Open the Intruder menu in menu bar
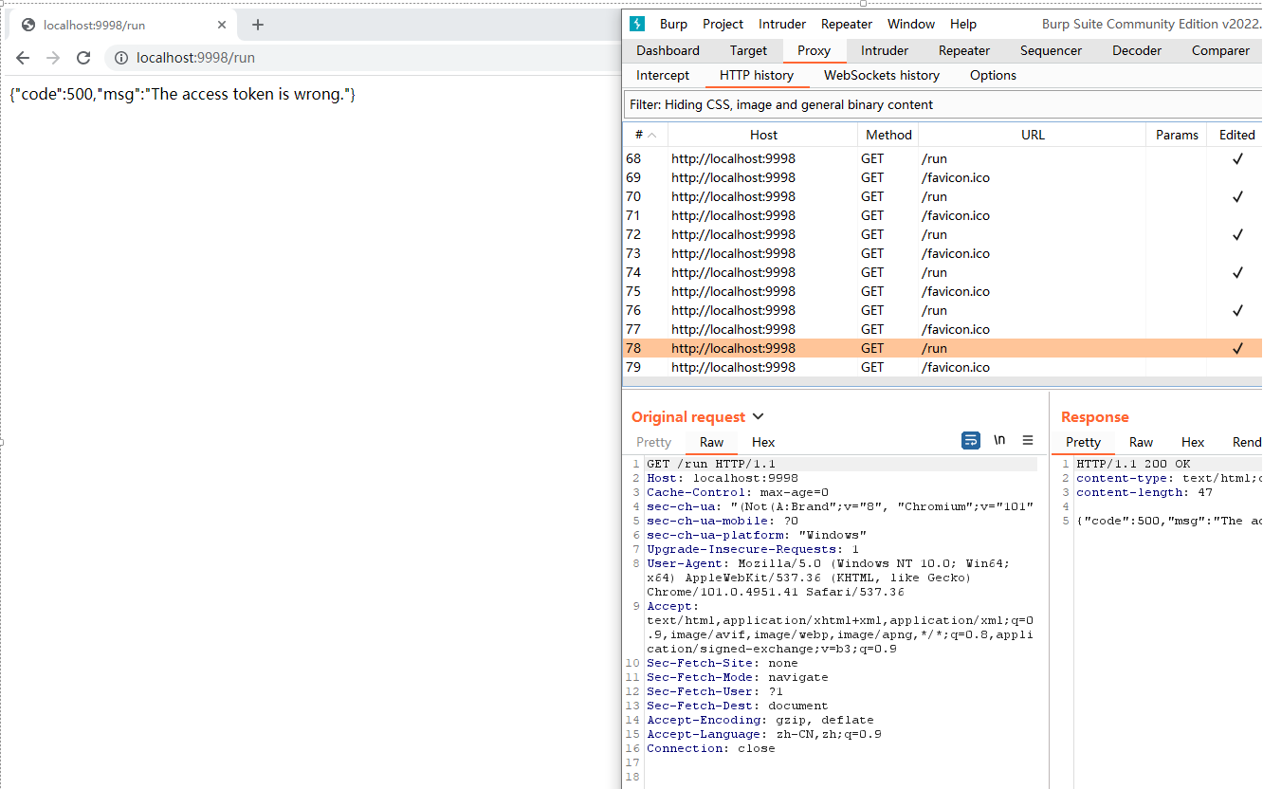This screenshot has height=789, width=1263. [x=781, y=24]
